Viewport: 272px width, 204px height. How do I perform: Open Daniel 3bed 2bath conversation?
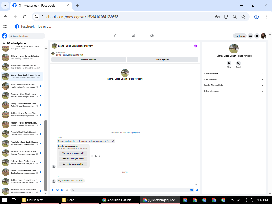click(22, 134)
